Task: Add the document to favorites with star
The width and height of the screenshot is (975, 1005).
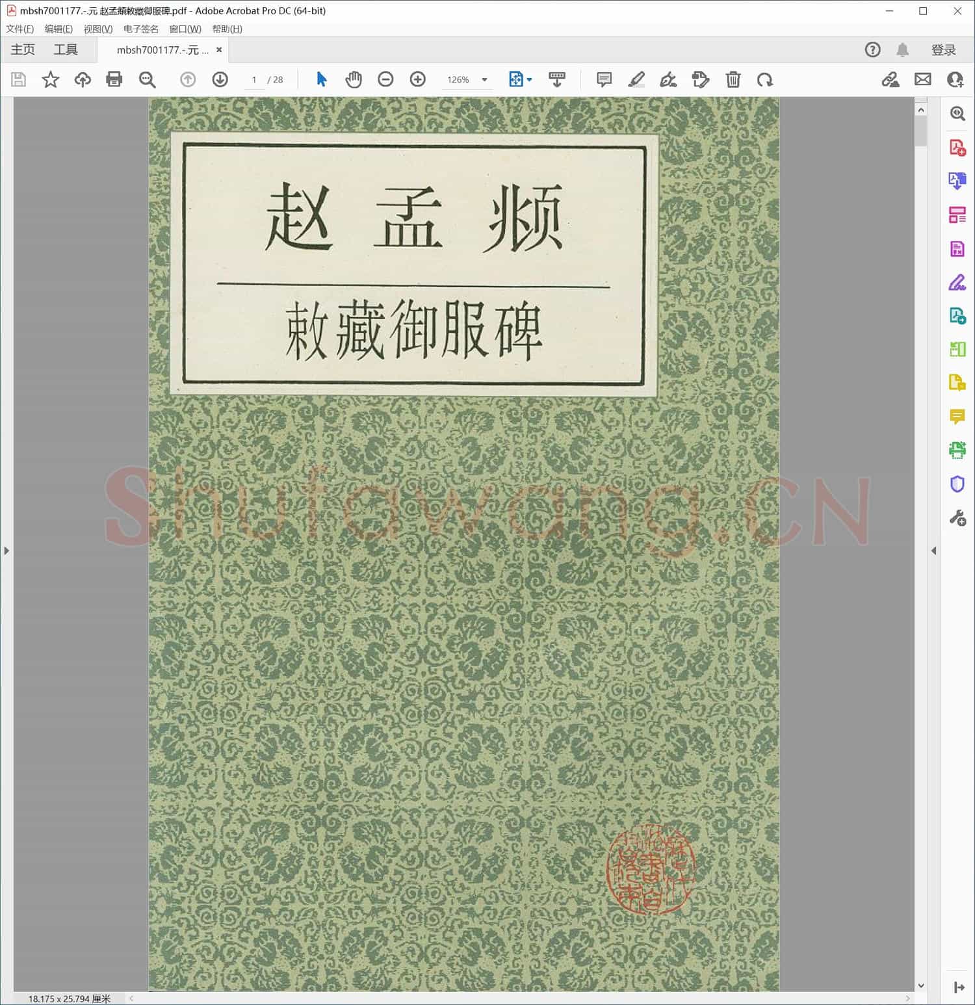Action: click(x=50, y=79)
